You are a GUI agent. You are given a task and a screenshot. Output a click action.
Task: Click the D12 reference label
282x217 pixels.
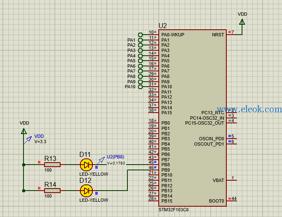point(85,180)
